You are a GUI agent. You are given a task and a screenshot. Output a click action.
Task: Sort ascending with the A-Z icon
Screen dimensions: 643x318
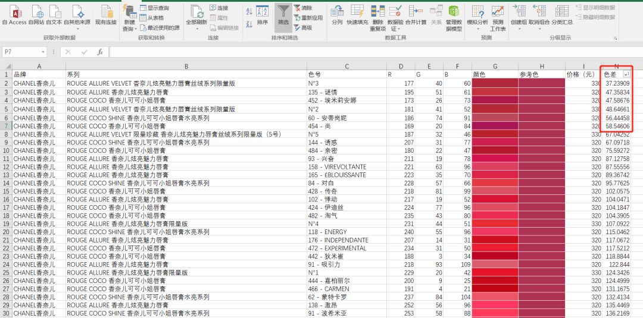point(249,12)
